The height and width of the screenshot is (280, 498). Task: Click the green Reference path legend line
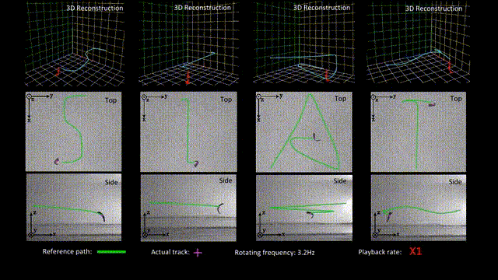[x=111, y=252]
